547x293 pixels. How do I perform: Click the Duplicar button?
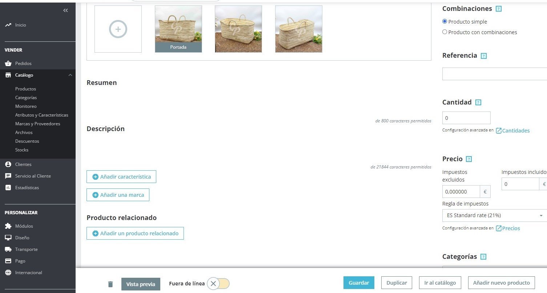pyautogui.click(x=397, y=283)
